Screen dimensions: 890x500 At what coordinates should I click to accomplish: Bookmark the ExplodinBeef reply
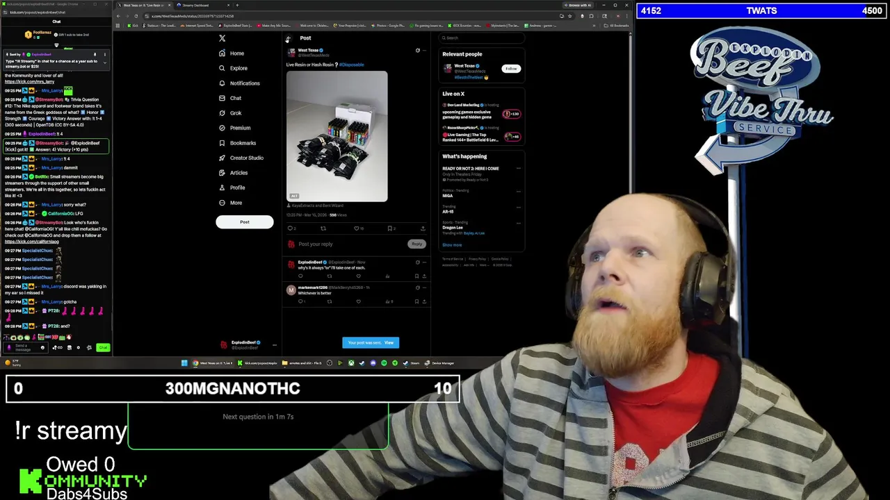click(416, 276)
